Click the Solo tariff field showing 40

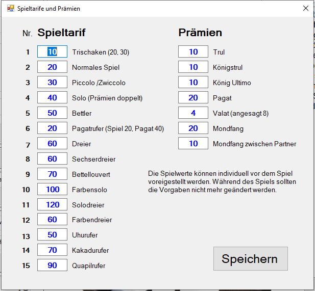(x=52, y=98)
